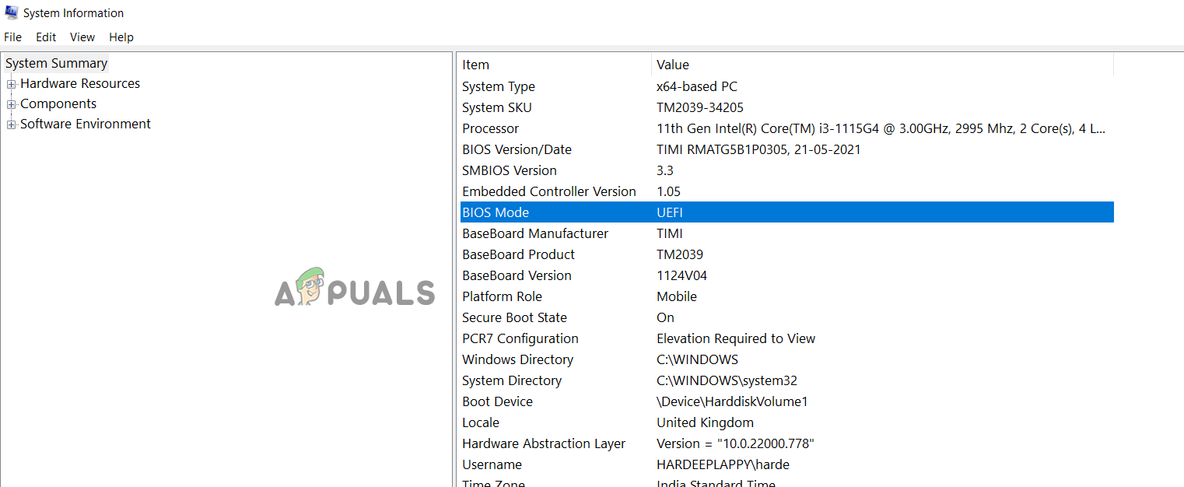The height and width of the screenshot is (487, 1184).
Task: Click the Value column header
Action: pos(673,65)
